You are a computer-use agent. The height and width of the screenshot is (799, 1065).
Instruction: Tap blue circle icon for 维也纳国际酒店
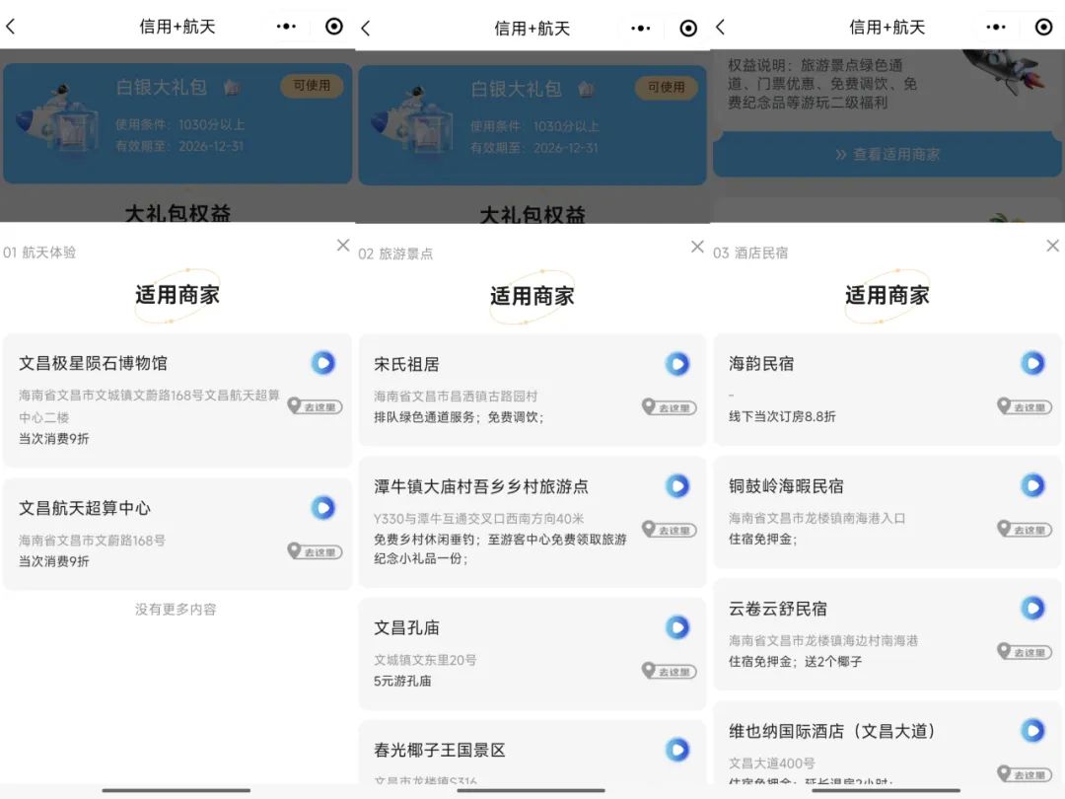pos(1033,730)
